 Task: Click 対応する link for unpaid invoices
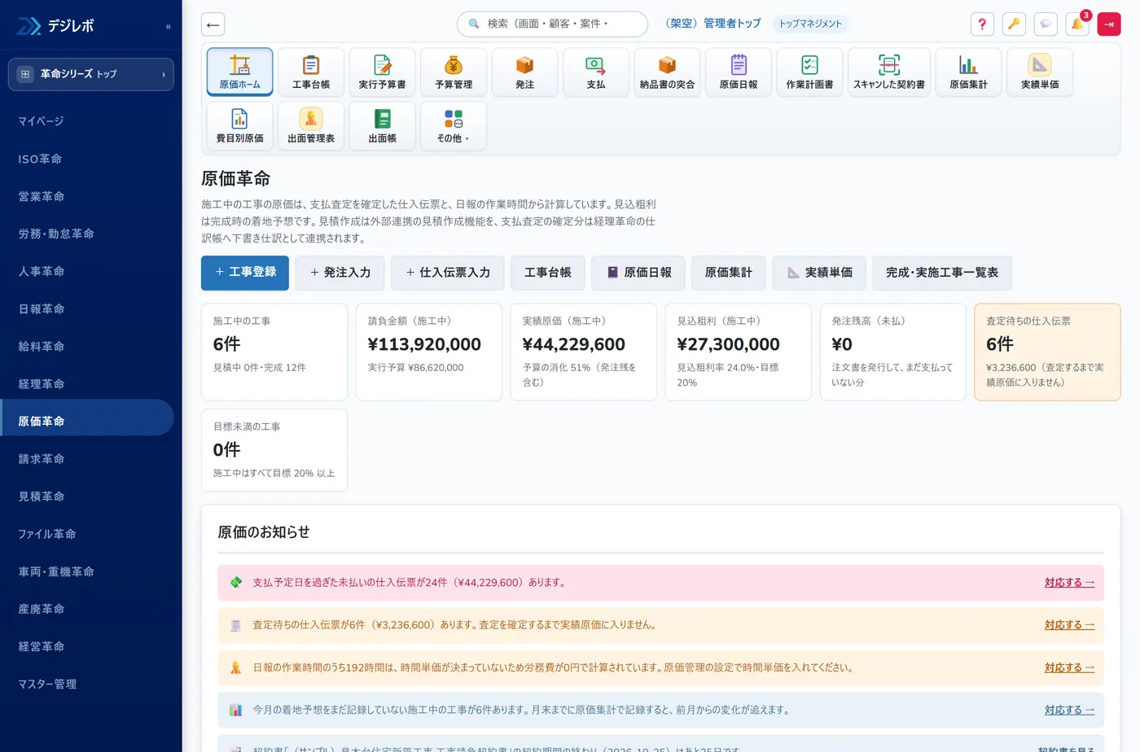coord(1069,583)
